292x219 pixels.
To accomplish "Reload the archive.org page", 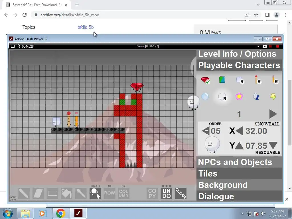I will pos(25,15).
